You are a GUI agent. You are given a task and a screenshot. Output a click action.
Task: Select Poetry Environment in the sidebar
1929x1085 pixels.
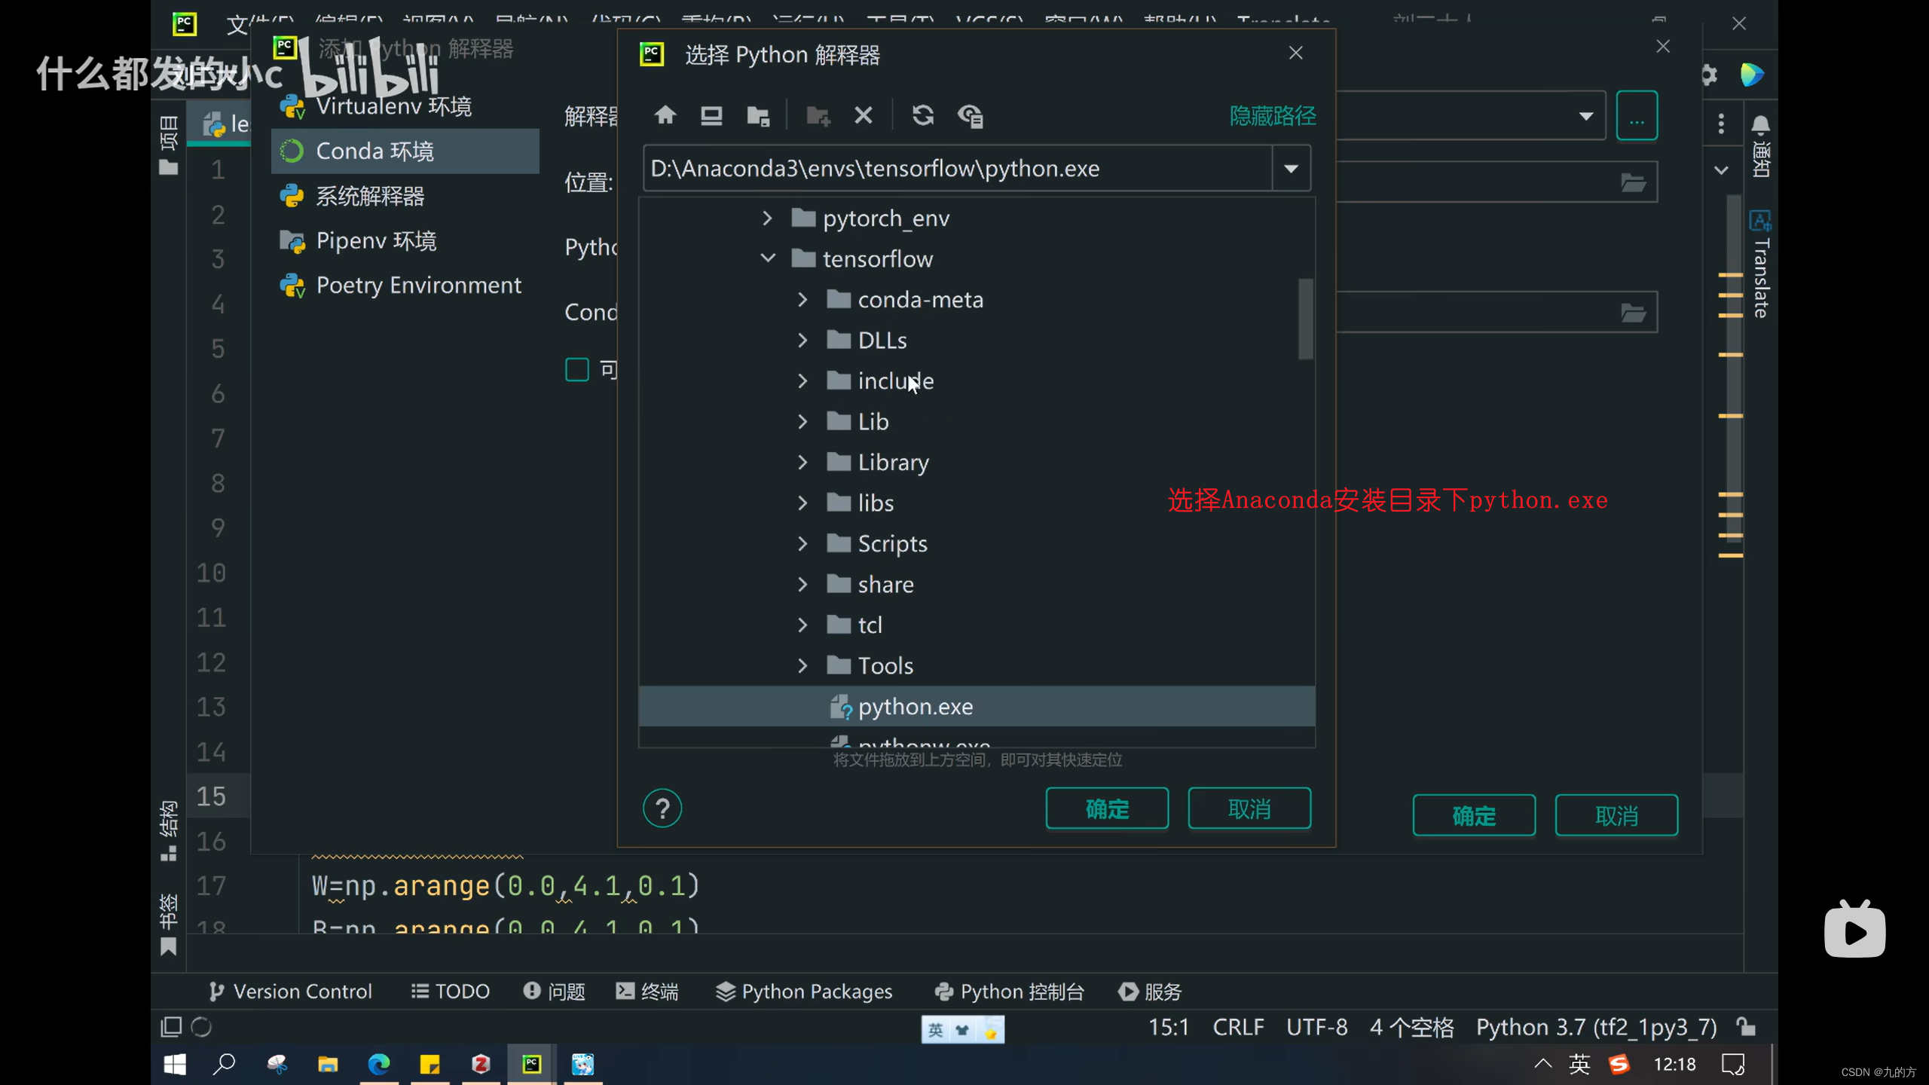[x=405, y=285]
